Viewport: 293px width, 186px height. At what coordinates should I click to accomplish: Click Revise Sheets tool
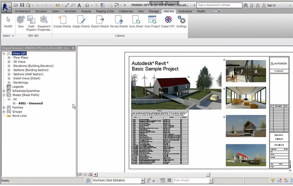tap(119, 22)
